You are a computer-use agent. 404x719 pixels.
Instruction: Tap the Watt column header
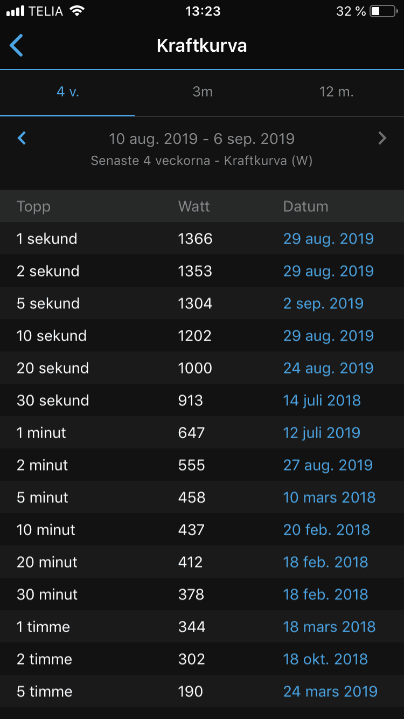(194, 206)
